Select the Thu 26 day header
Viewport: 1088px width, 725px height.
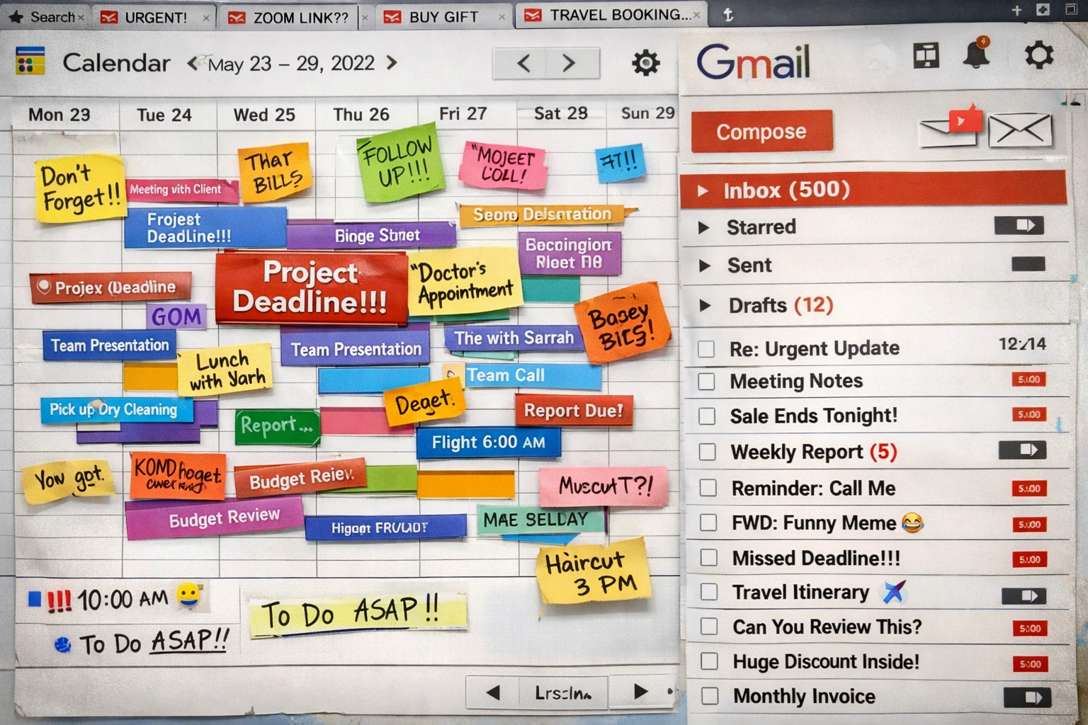(361, 115)
